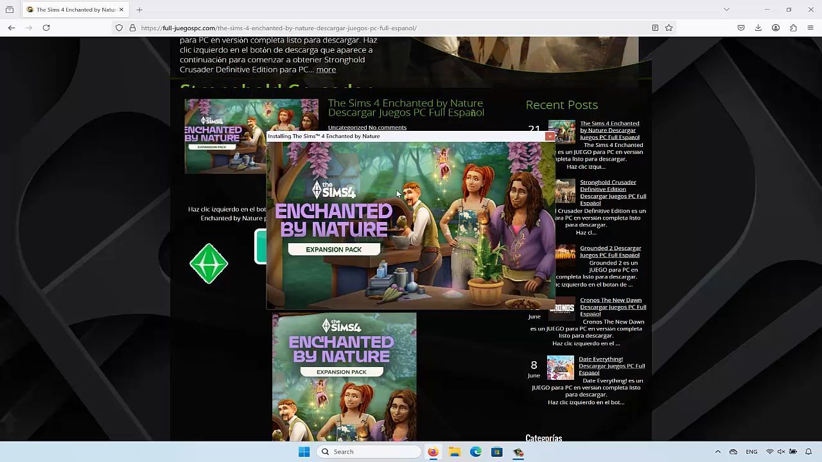Show hidden system tray icons

718,452
